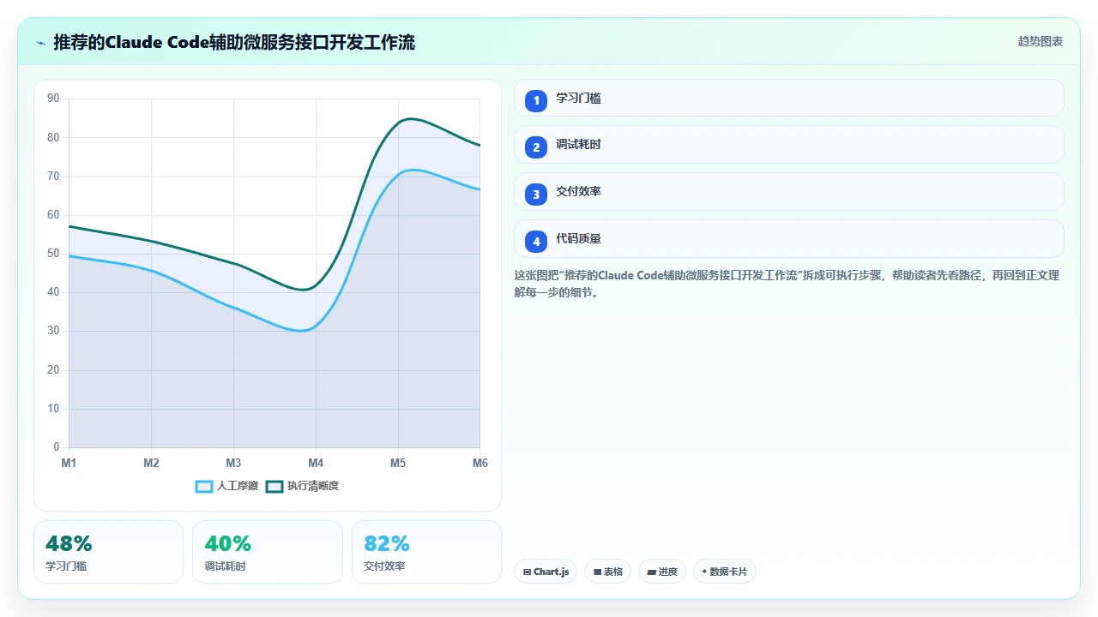Select the 数据卡片 tag
1098x617 pixels.
click(x=724, y=572)
